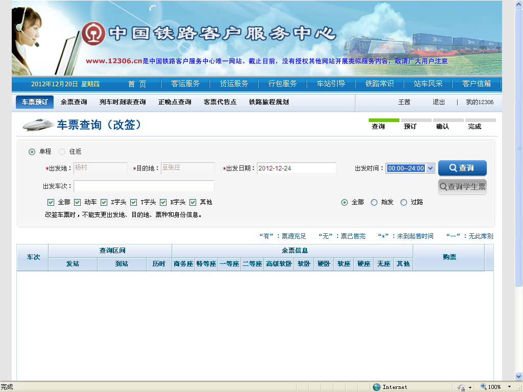Open the 站车风采 nav menu
The image size is (523, 392).
(x=428, y=84)
